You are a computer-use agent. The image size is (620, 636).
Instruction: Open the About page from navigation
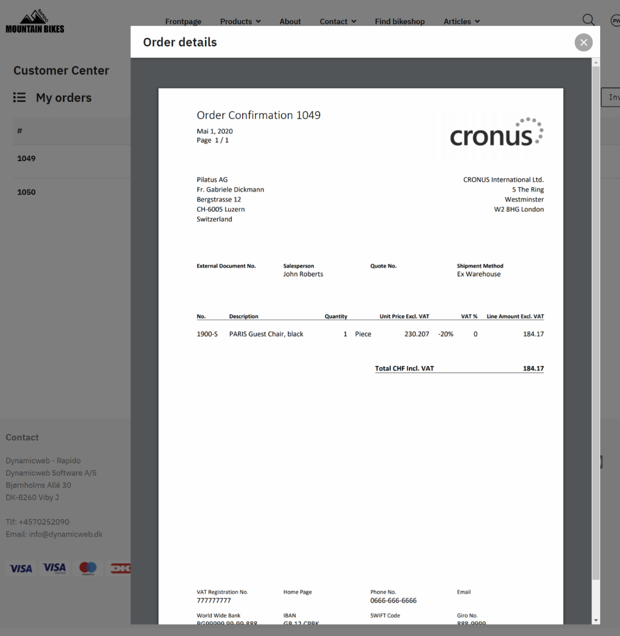tap(290, 21)
